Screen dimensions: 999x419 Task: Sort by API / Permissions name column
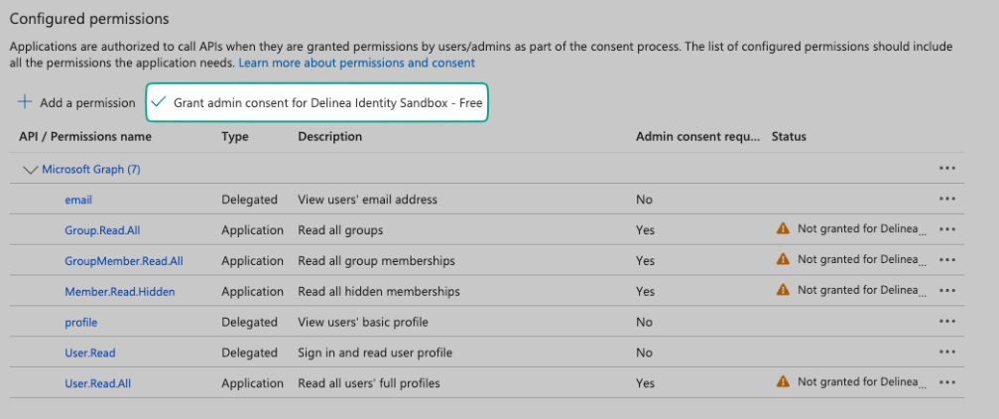[x=85, y=137]
